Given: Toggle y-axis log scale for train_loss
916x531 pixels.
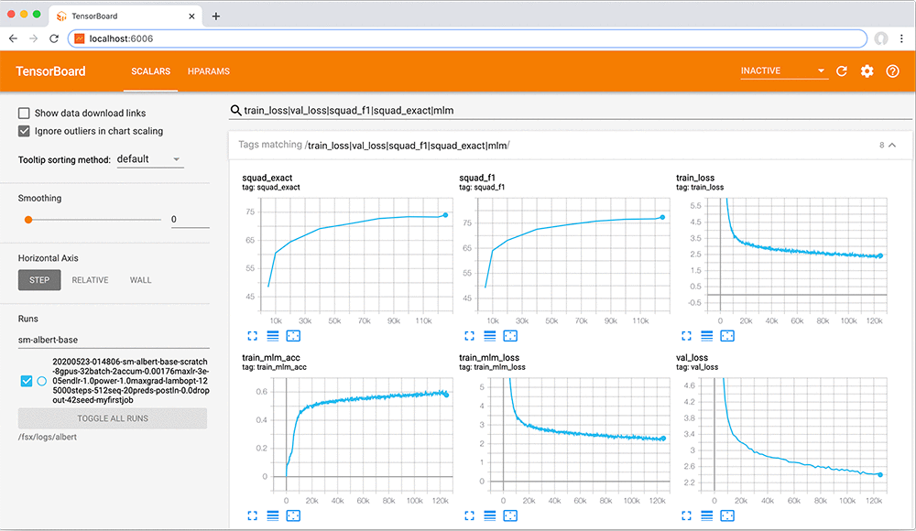Looking at the screenshot, I should (707, 336).
